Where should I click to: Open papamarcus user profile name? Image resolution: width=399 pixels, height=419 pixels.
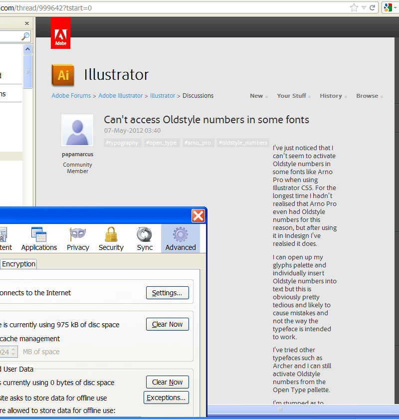pyautogui.click(x=77, y=155)
